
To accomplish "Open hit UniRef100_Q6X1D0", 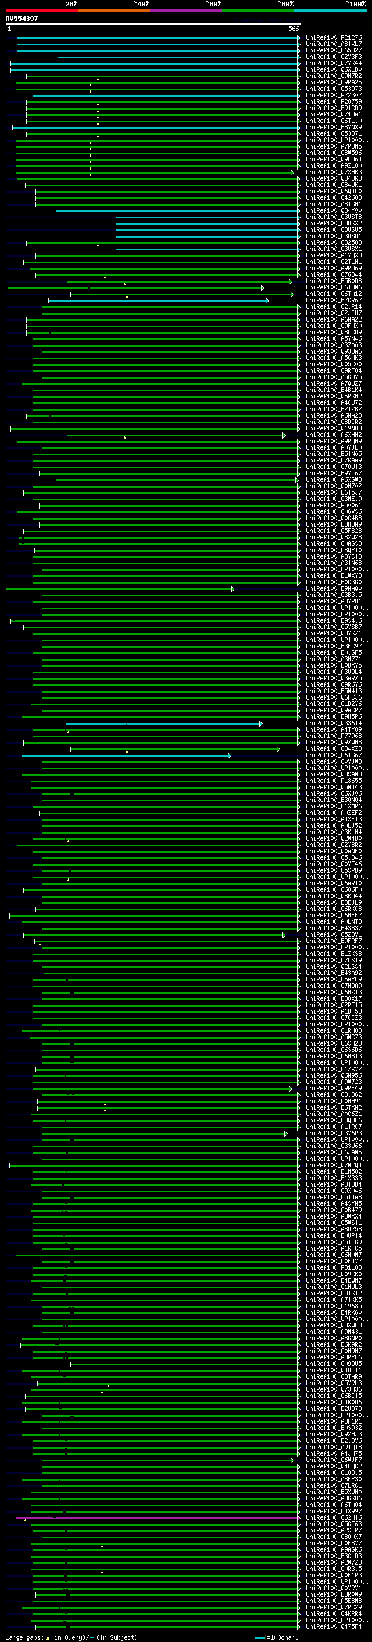I will (334, 69).
